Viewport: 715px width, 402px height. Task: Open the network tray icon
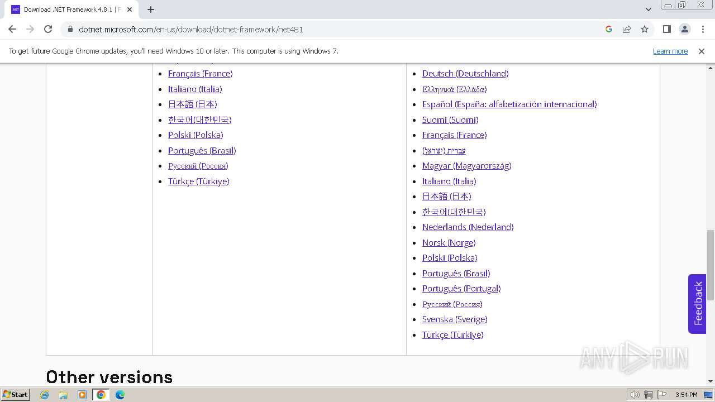click(x=649, y=395)
